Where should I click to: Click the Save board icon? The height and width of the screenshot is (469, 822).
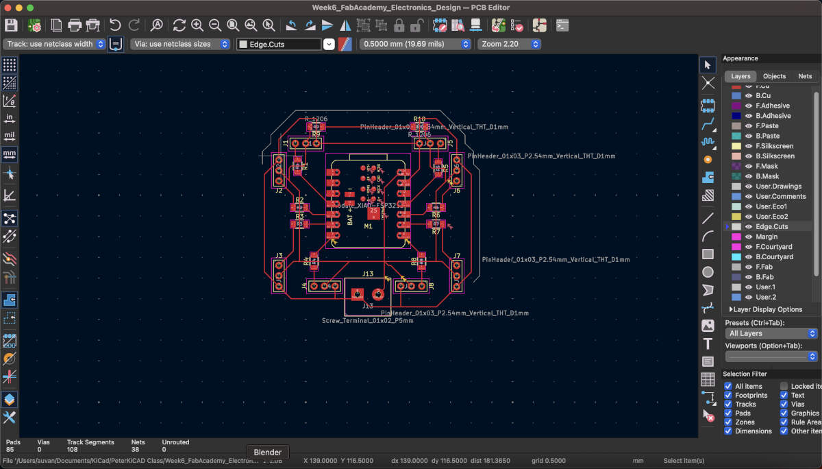click(11, 25)
